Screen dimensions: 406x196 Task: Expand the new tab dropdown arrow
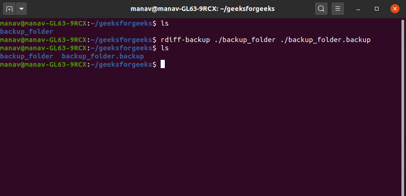coord(22,9)
